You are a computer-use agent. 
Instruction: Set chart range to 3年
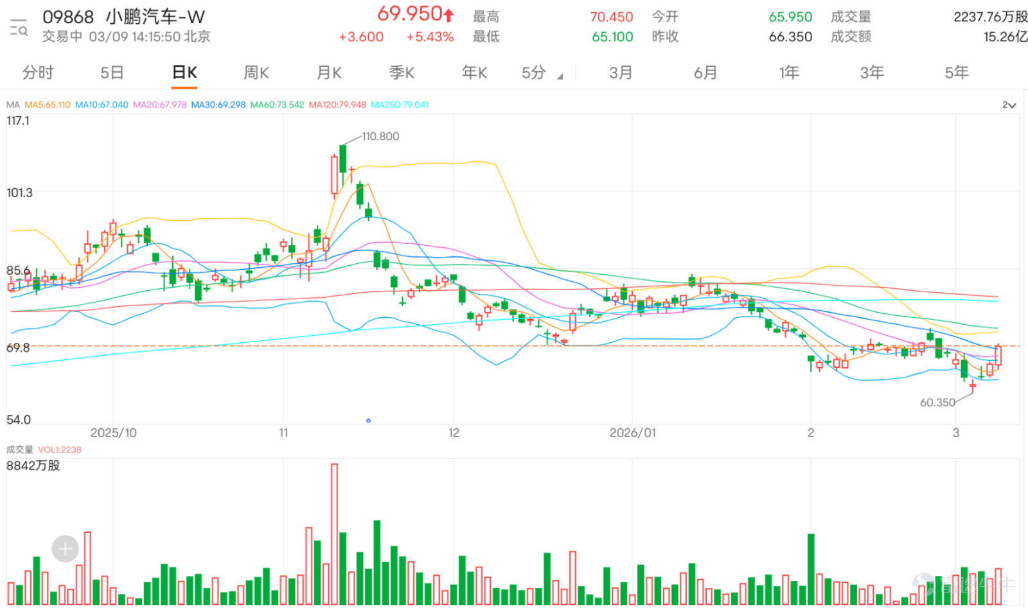872,73
